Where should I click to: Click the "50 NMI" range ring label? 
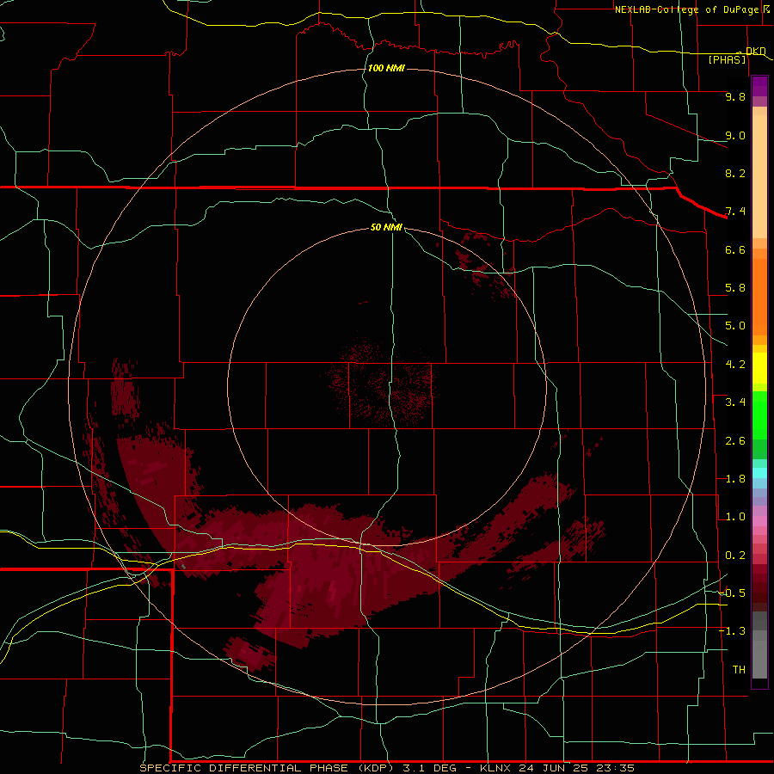(x=386, y=228)
